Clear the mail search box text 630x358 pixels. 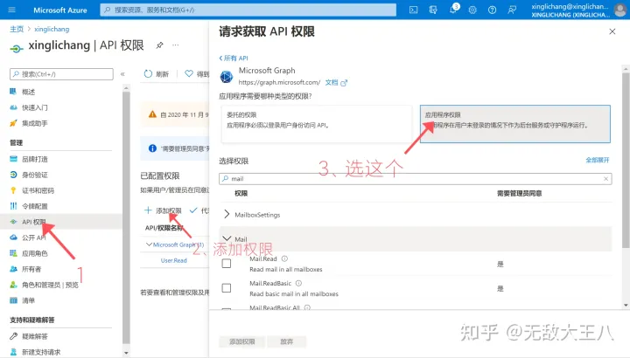tap(605, 178)
